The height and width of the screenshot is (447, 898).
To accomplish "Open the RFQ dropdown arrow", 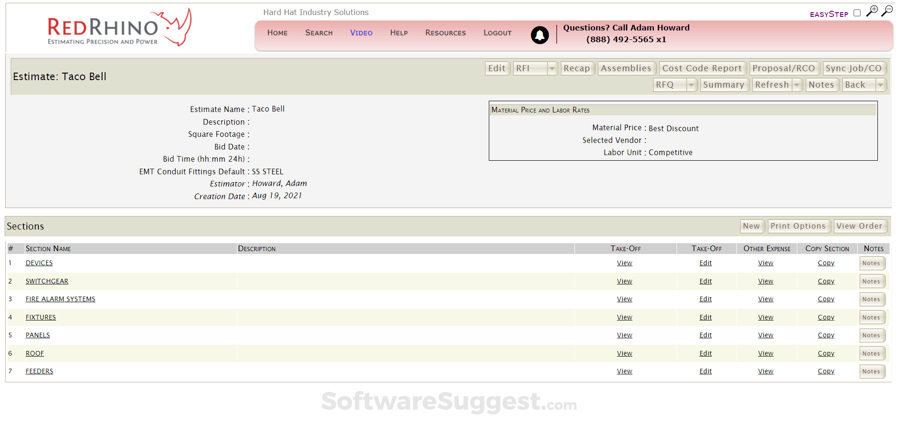I will [692, 85].
